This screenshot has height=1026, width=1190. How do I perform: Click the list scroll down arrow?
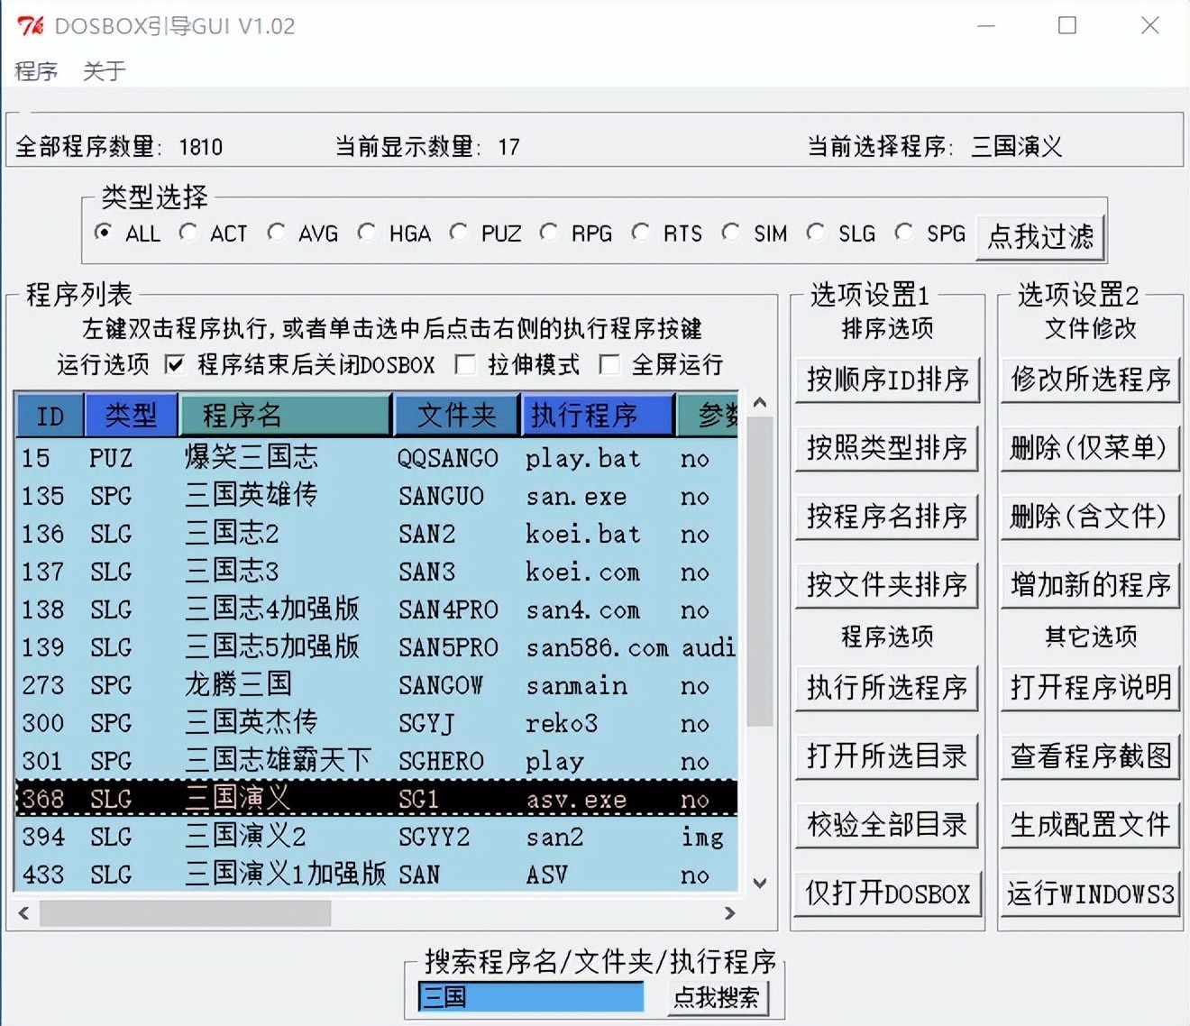(x=760, y=883)
